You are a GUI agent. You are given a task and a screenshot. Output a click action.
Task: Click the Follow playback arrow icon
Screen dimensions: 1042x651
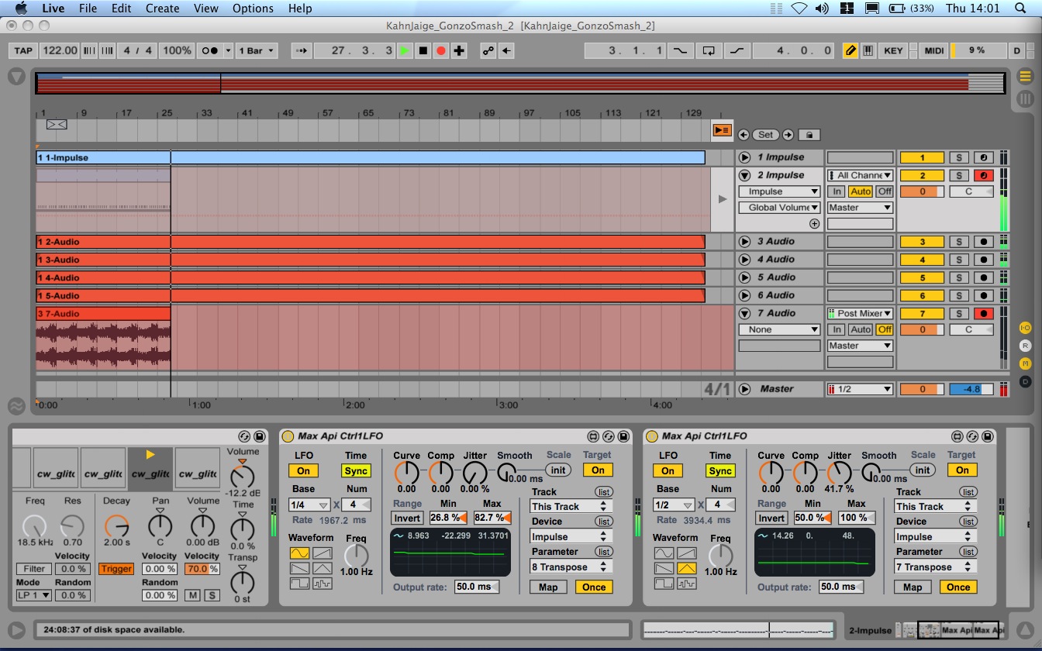point(302,50)
